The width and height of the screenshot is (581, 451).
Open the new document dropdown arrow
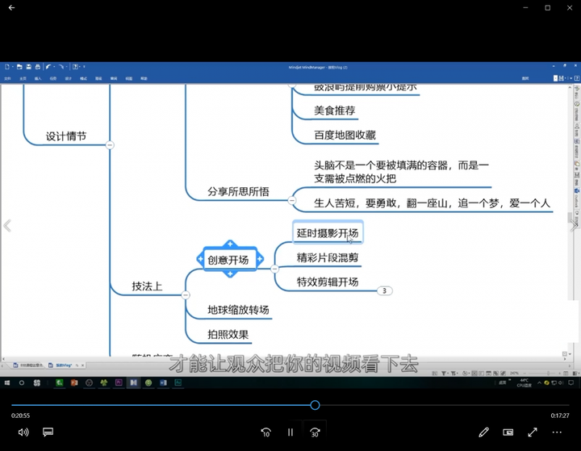tap(13, 67)
